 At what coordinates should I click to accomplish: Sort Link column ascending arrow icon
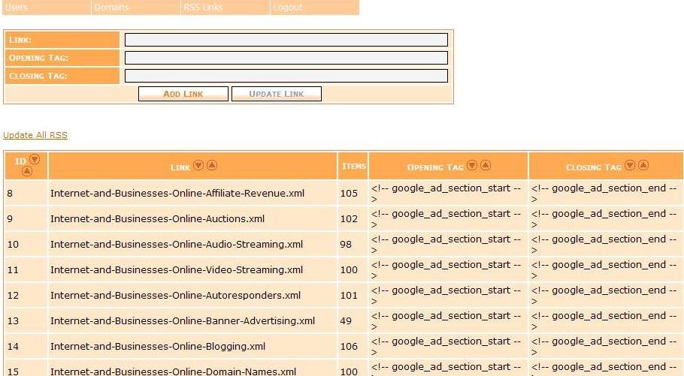coord(211,165)
